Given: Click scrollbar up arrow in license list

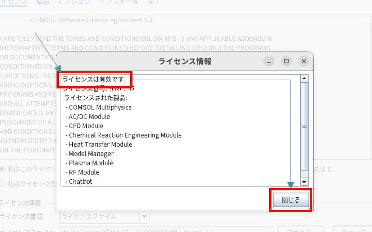Looking at the screenshot, I should click(x=304, y=78).
